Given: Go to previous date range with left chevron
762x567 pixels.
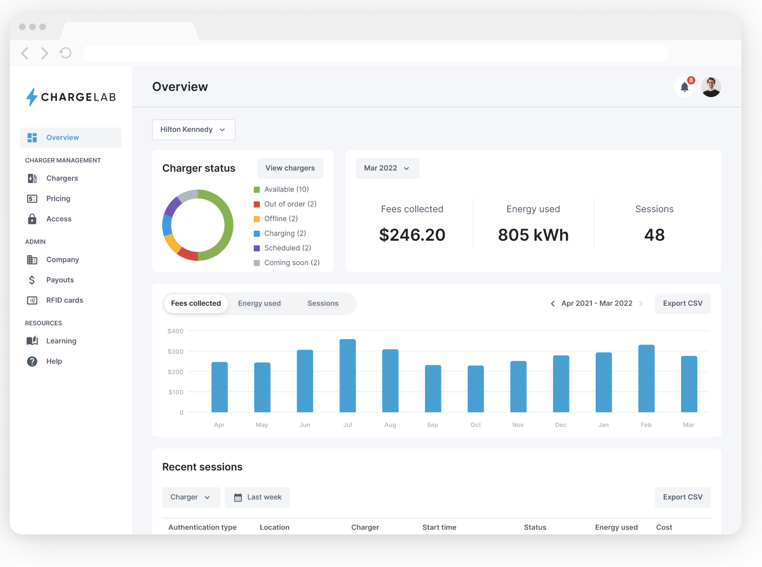Looking at the screenshot, I should (x=553, y=304).
